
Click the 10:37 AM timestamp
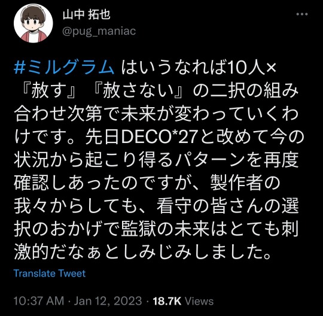tap(39, 301)
